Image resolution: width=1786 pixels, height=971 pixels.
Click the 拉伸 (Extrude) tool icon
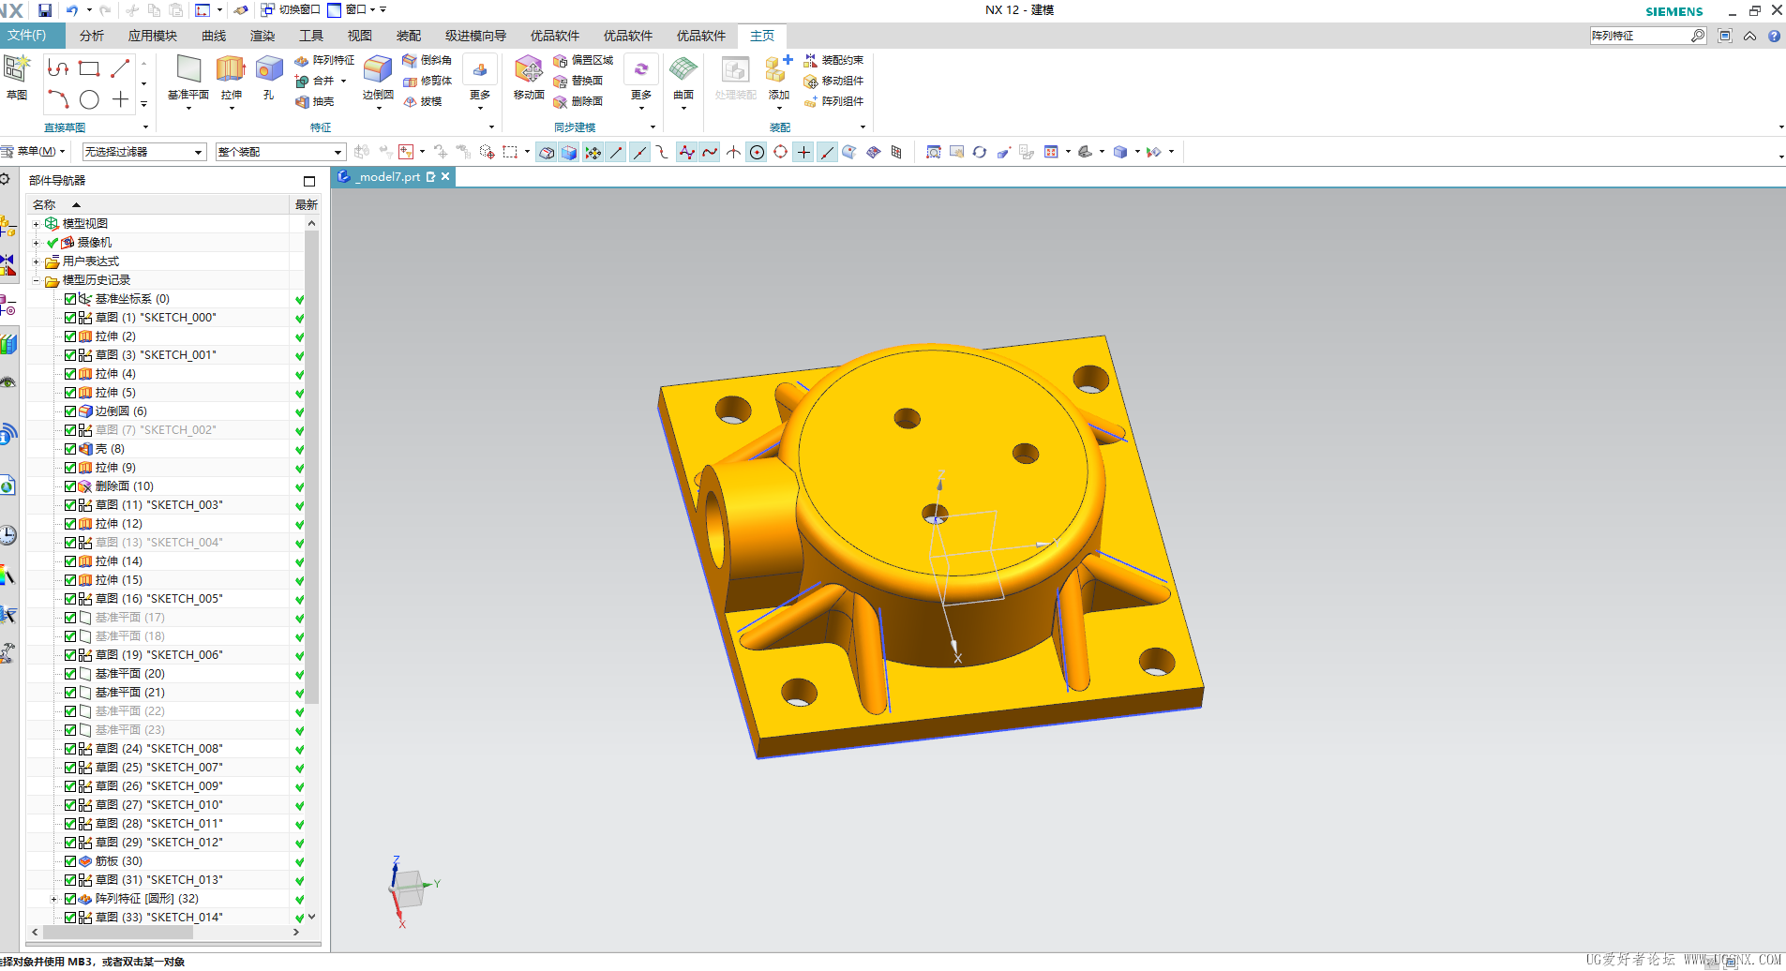coord(231,70)
